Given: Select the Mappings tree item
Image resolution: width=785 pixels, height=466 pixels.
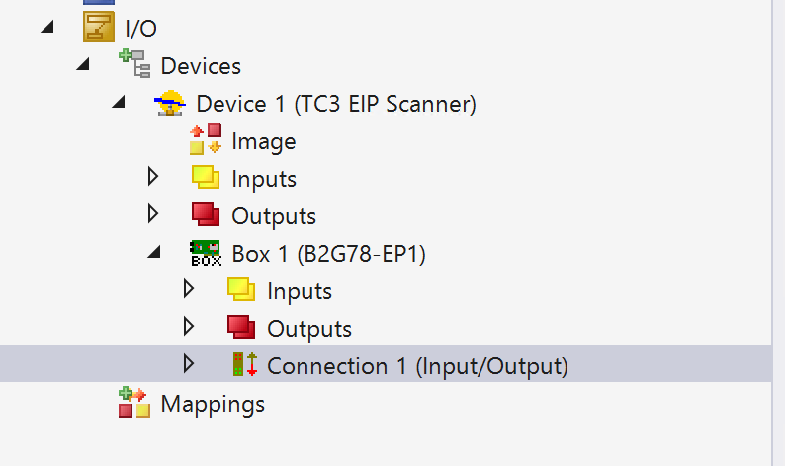Looking at the screenshot, I should (x=213, y=404).
